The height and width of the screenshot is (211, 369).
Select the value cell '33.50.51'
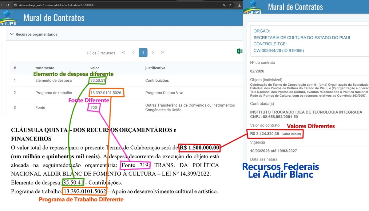(98, 80)
